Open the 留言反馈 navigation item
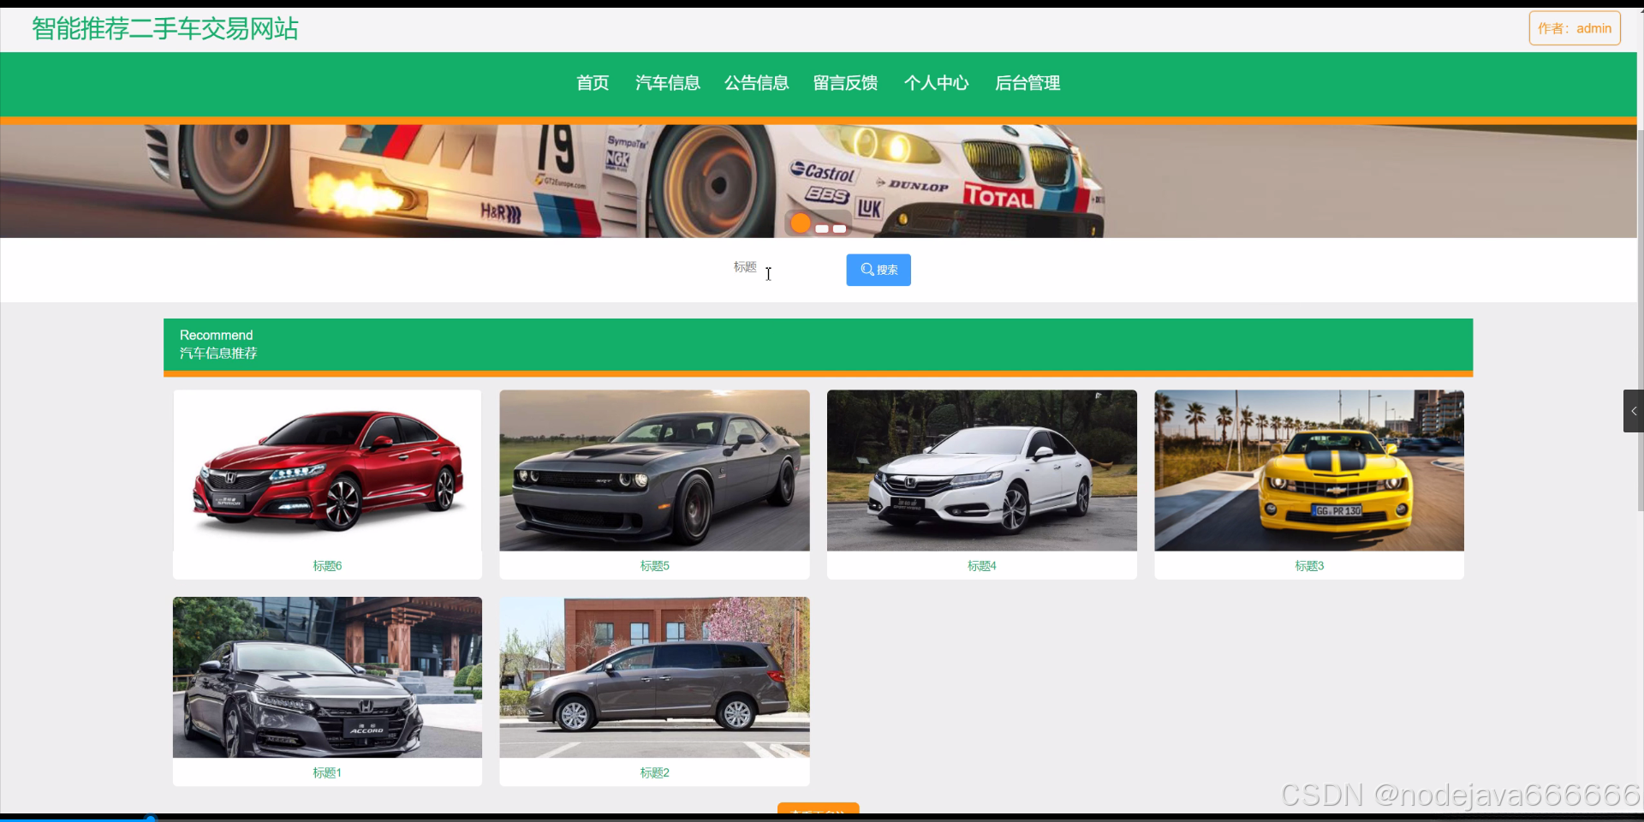Image resolution: width=1644 pixels, height=822 pixels. [845, 83]
